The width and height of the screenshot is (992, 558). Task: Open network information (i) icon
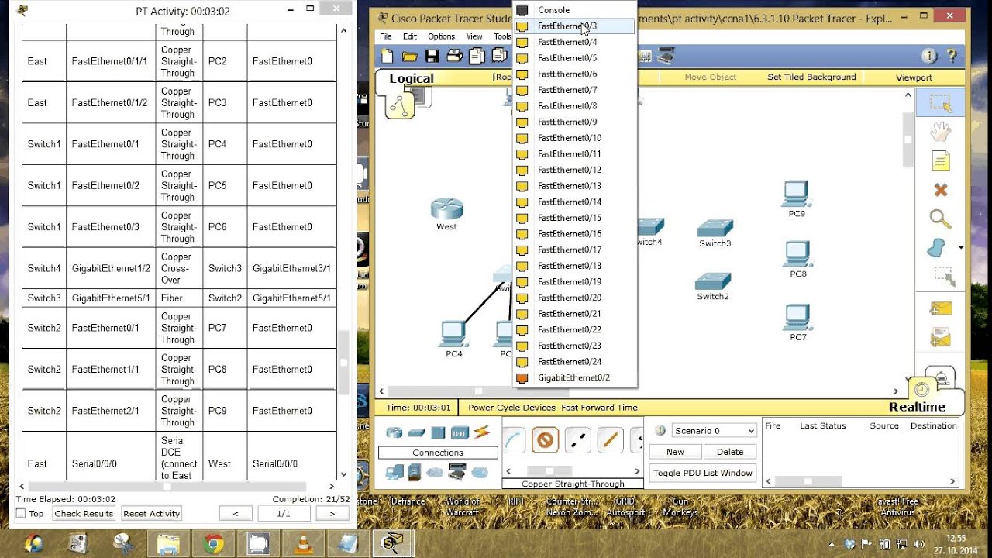[929, 56]
